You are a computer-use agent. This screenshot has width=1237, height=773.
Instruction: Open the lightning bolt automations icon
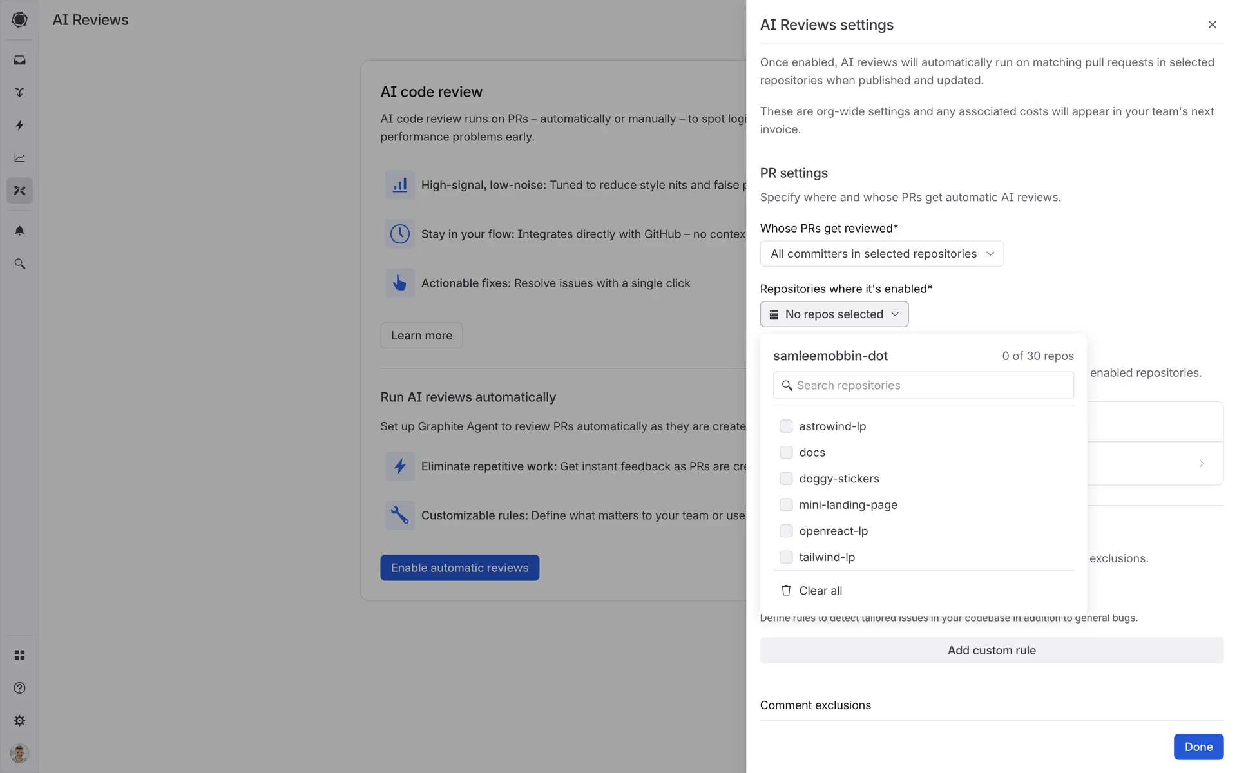19,125
